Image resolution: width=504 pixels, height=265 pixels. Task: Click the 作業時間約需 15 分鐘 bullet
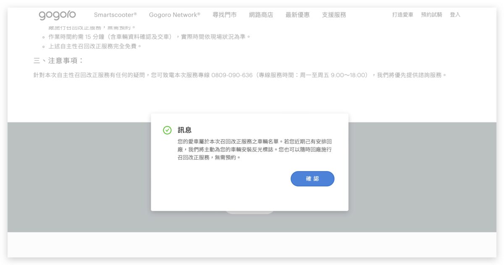(150, 36)
